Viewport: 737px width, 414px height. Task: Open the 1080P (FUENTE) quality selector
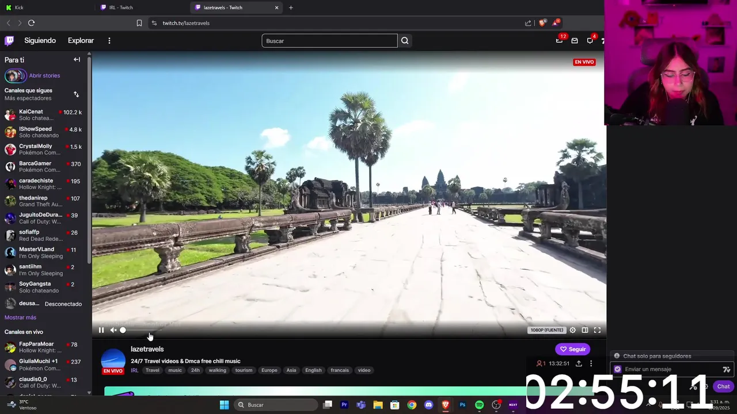coord(546,330)
